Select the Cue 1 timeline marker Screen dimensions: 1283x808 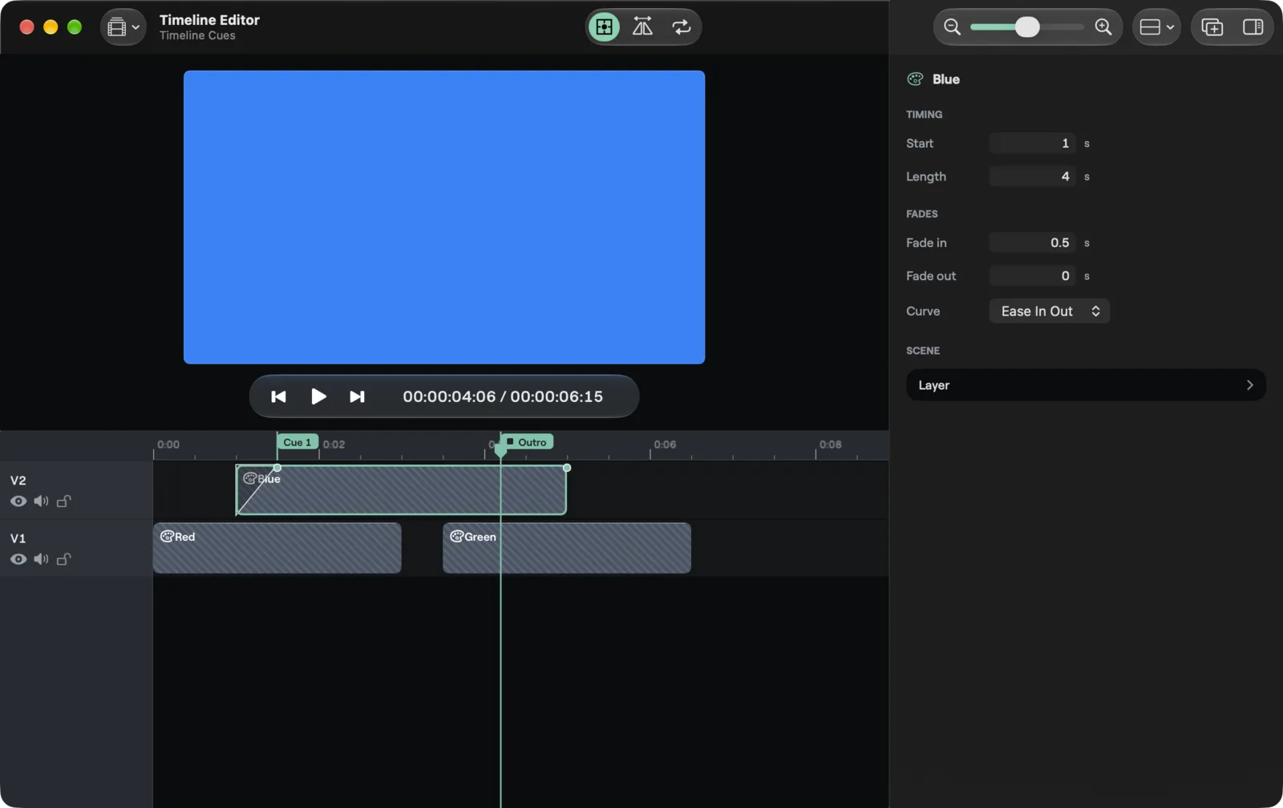pos(297,442)
